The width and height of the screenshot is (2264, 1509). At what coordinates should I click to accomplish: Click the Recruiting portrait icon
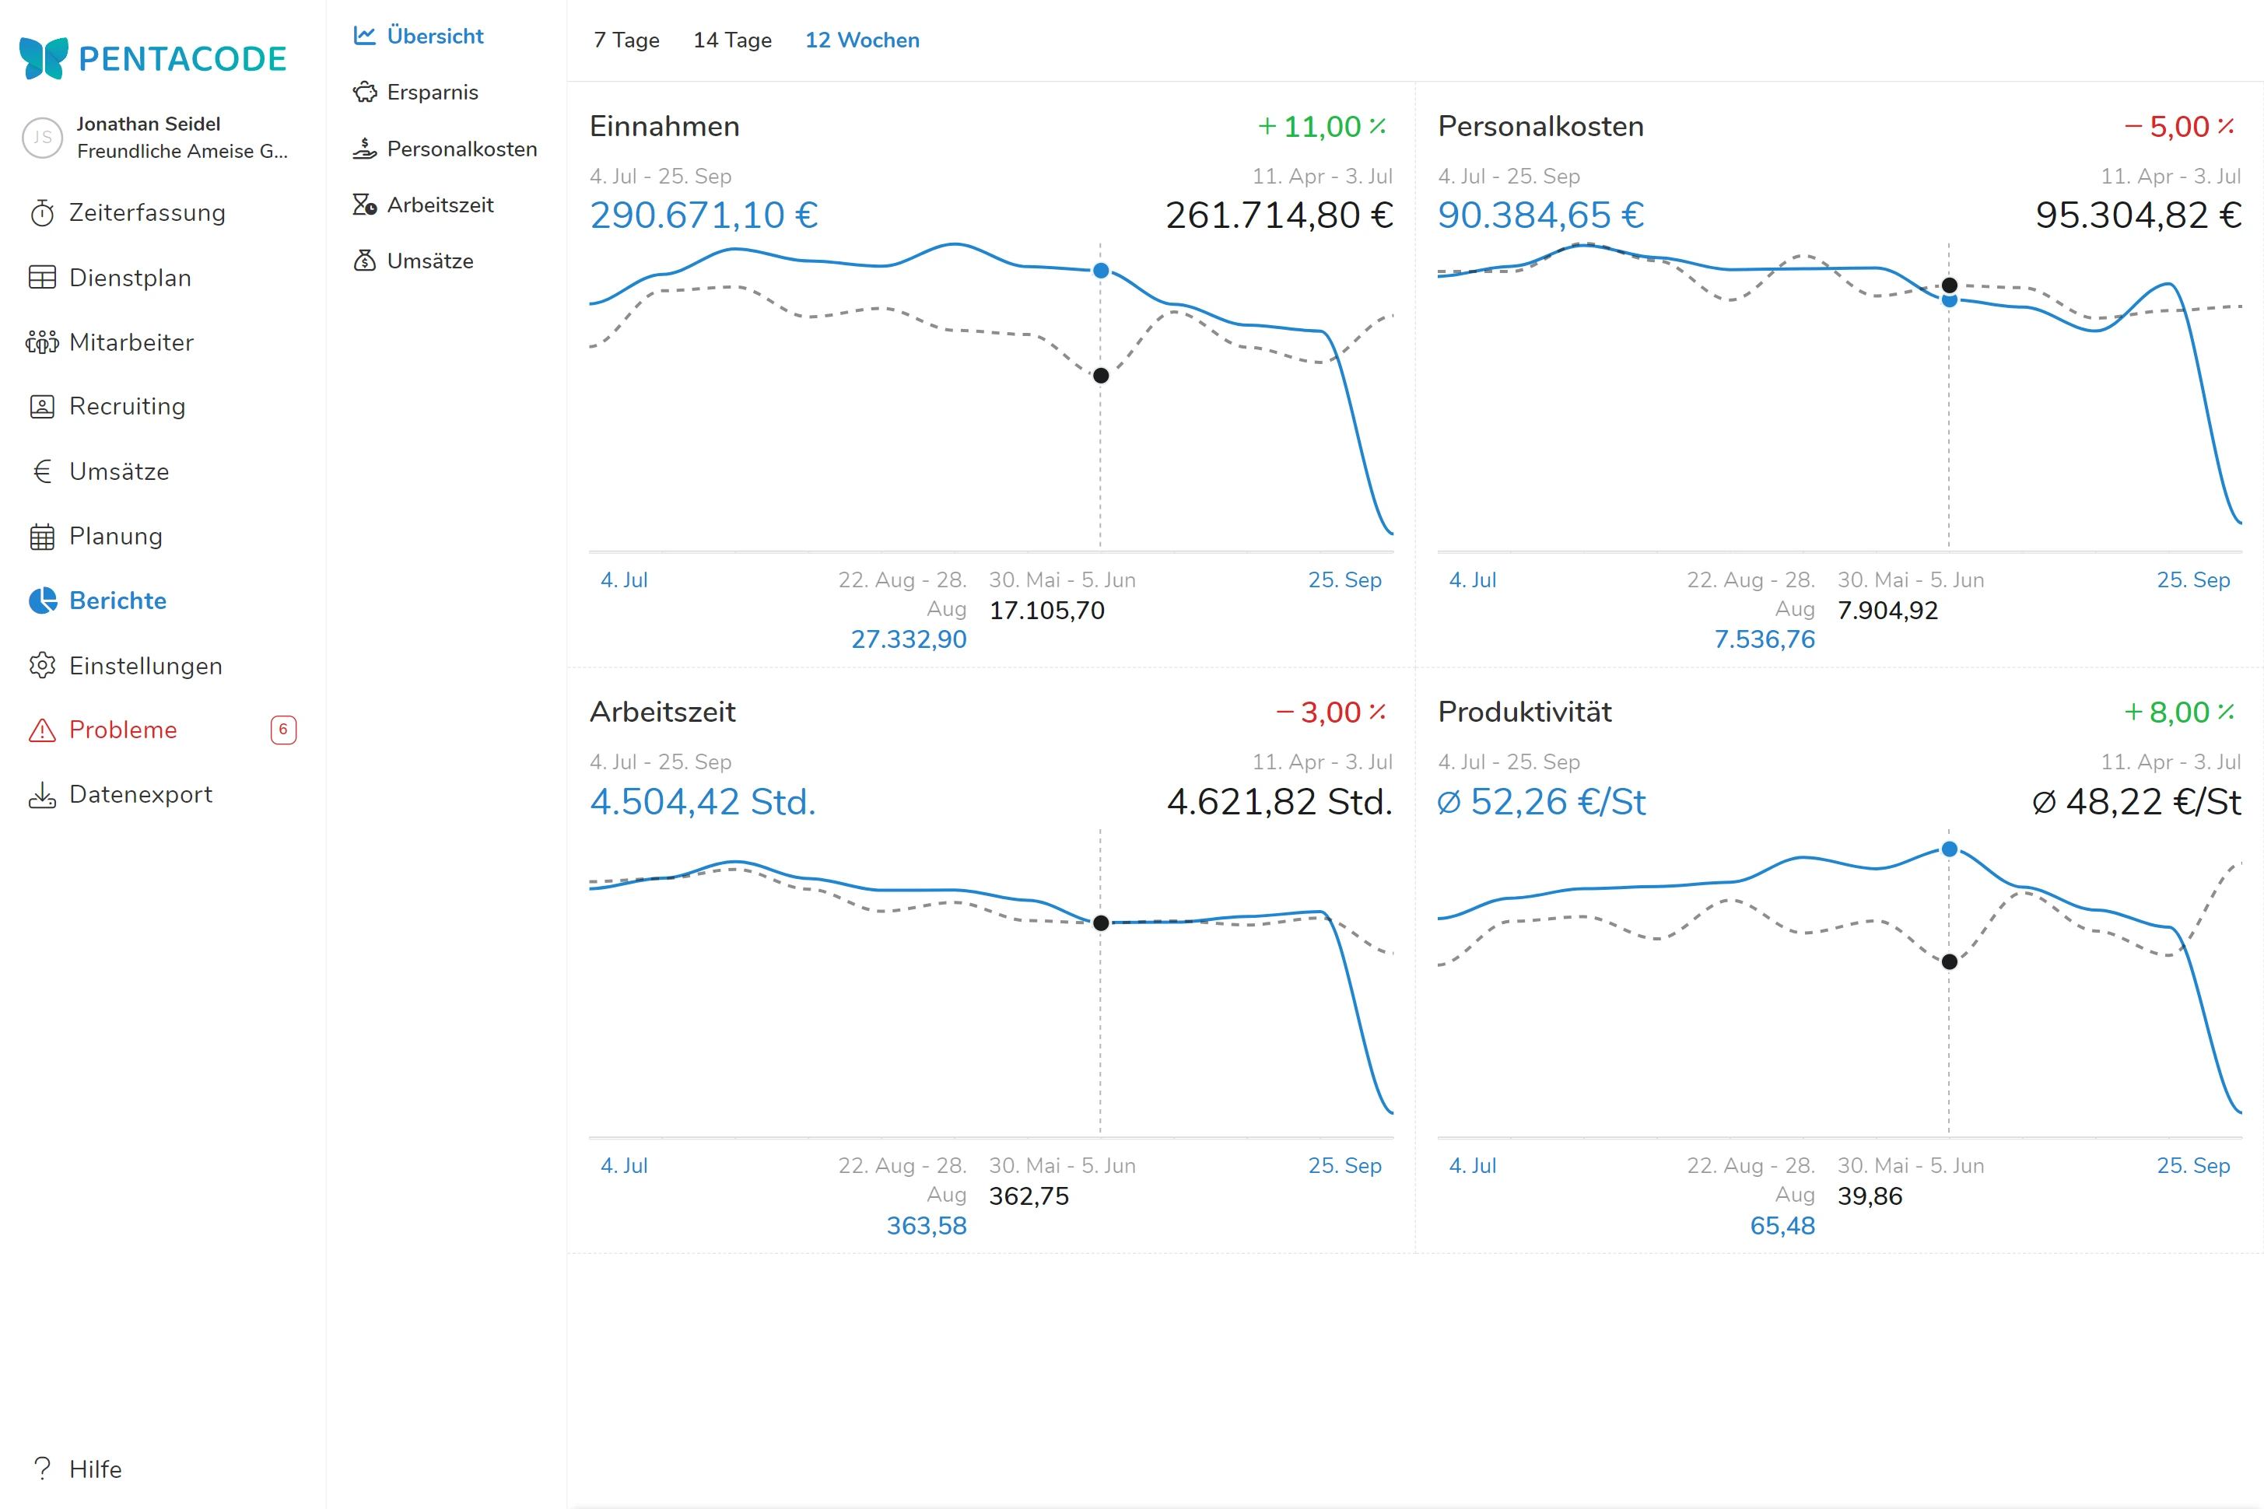point(42,406)
